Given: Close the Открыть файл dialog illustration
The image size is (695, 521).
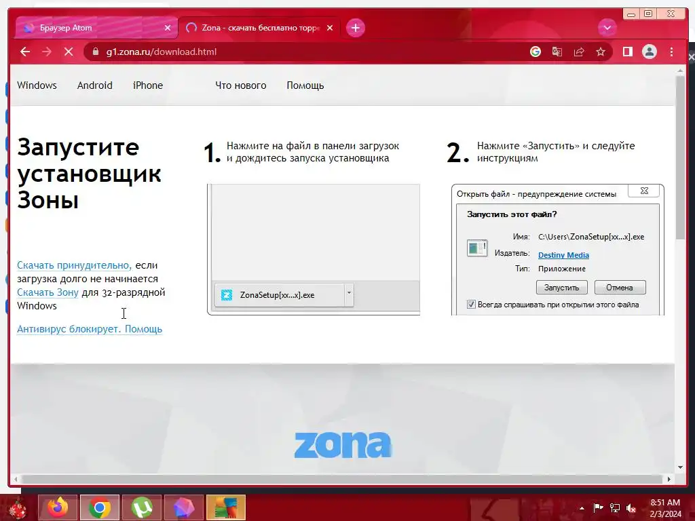Looking at the screenshot, I should [644, 191].
